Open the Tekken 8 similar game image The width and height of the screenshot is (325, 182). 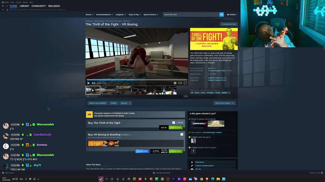(199, 123)
